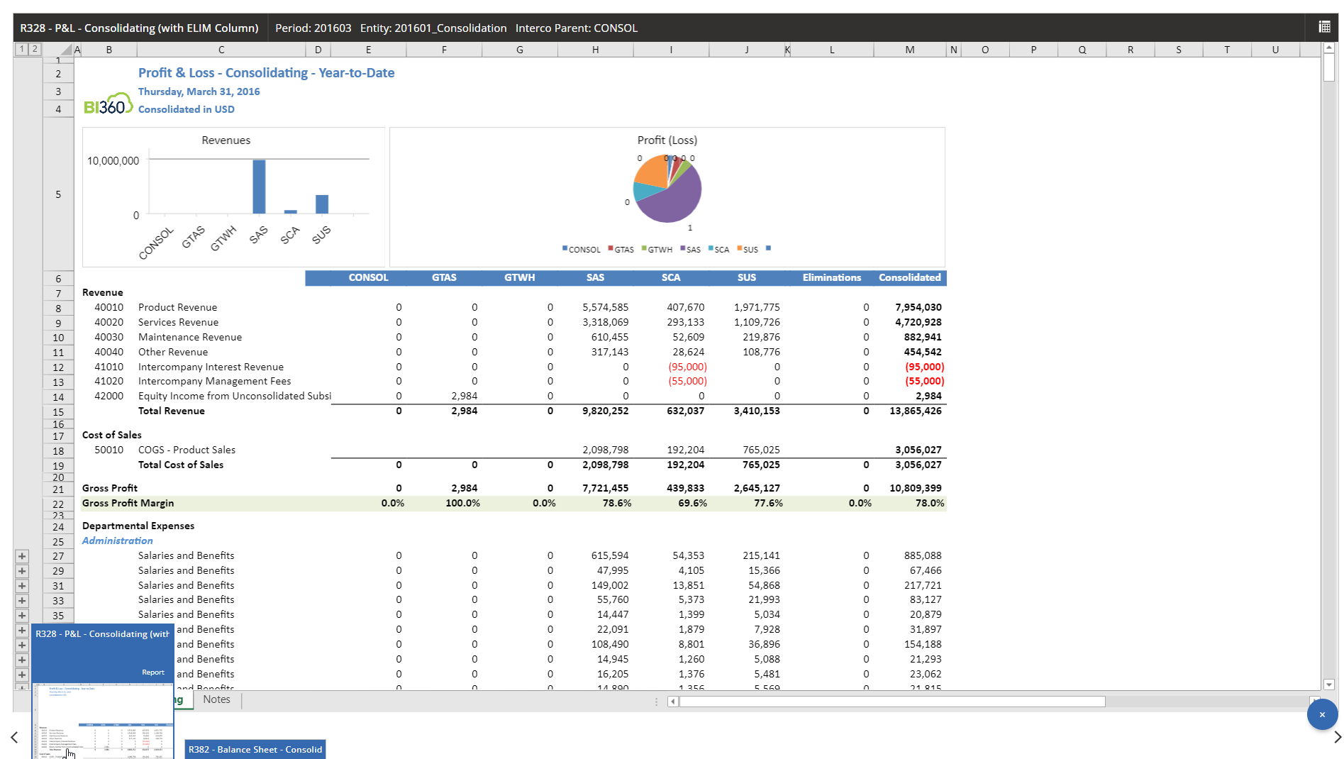Go to next report with right arrow
1344x759 pixels.
tap(1337, 738)
